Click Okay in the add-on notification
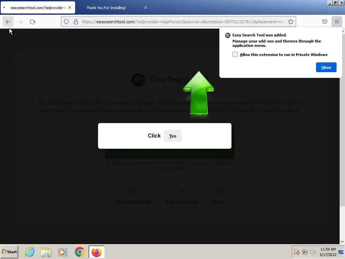345x259 pixels. click(x=326, y=67)
